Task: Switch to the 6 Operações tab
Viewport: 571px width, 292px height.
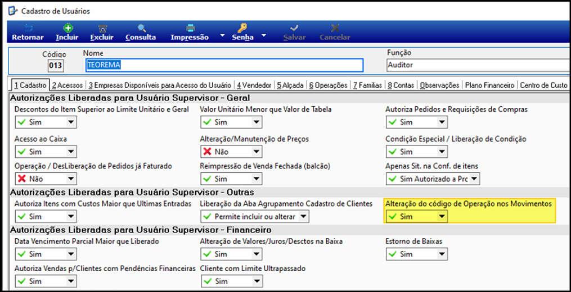Action: [x=329, y=85]
